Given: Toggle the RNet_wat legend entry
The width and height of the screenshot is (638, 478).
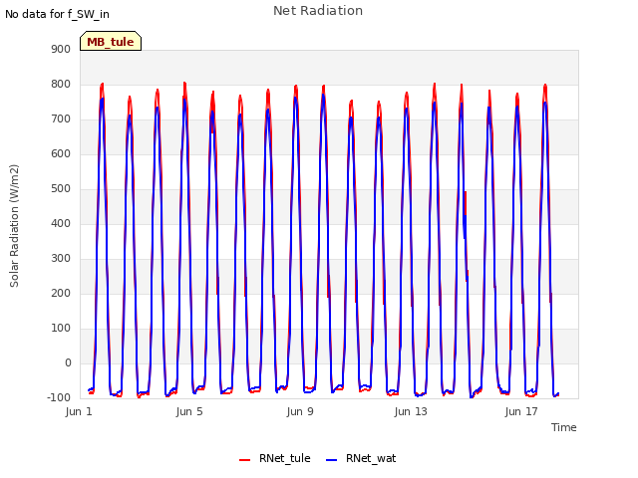Looking at the screenshot, I should coord(361,458).
